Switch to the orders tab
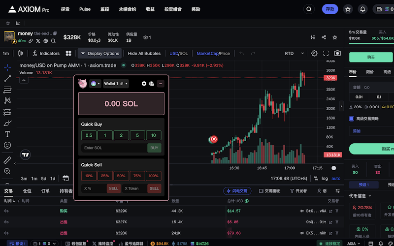The height and width of the screenshot is (246, 394). pyautogui.click(x=45, y=191)
